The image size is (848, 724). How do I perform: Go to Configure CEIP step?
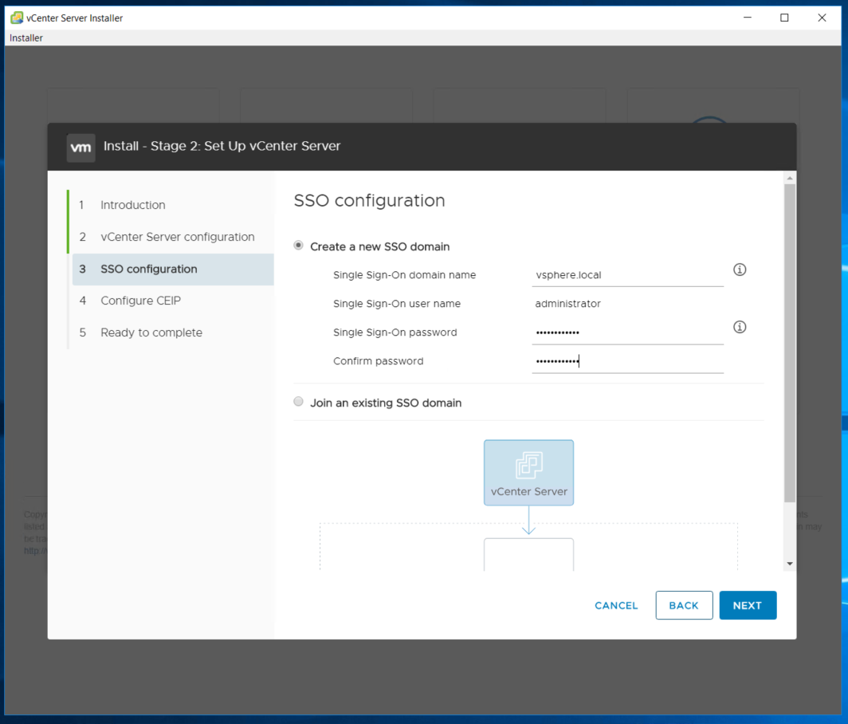pos(140,301)
